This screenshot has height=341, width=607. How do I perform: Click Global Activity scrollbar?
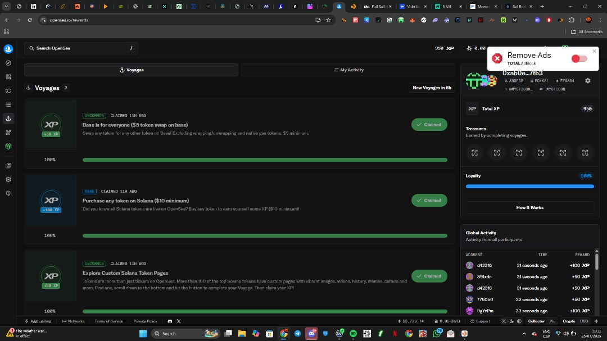(596, 261)
